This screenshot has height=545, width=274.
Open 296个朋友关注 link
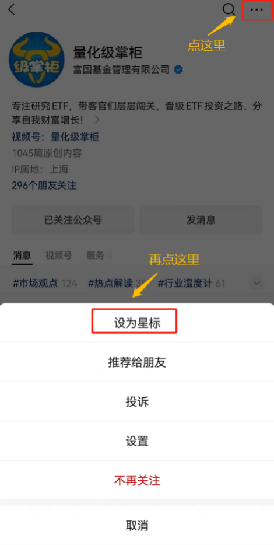(x=44, y=185)
